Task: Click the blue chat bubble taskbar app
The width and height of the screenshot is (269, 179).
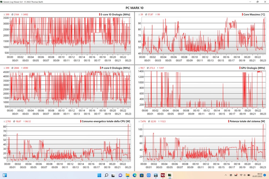Action: 148,175
